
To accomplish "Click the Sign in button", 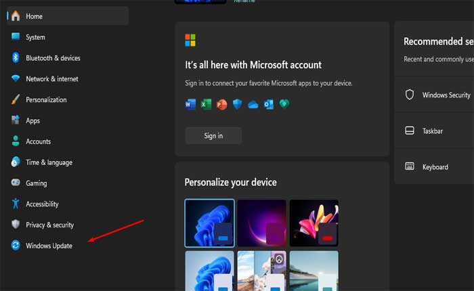I will coord(213,135).
